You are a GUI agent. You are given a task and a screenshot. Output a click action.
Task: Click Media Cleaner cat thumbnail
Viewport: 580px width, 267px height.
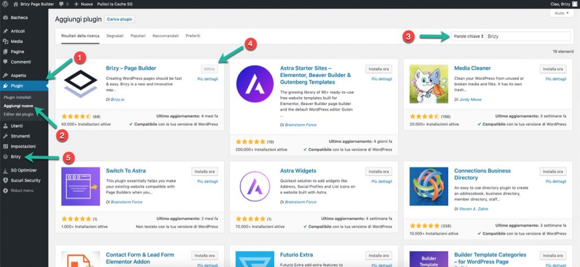[429, 84]
